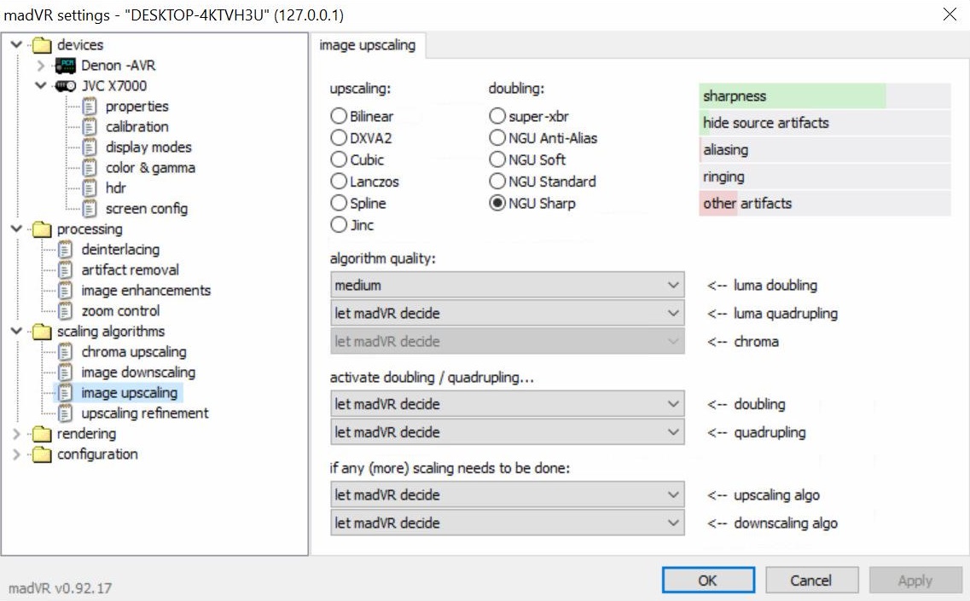Click the devices folder icon
The width and height of the screenshot is (970, 601).
(42, 45)
